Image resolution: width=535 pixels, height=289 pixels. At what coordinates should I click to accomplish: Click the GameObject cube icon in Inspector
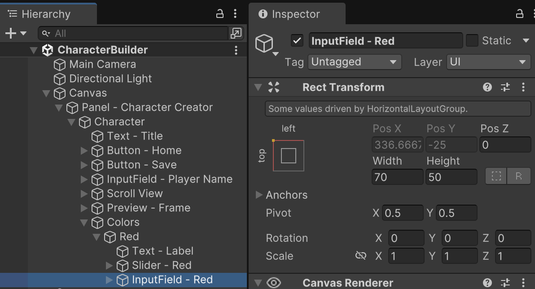(264, 44)
